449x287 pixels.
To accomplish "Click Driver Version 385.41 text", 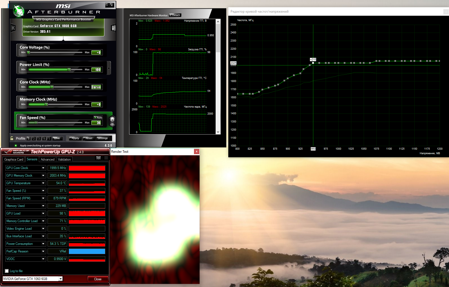I will point(37,32).
